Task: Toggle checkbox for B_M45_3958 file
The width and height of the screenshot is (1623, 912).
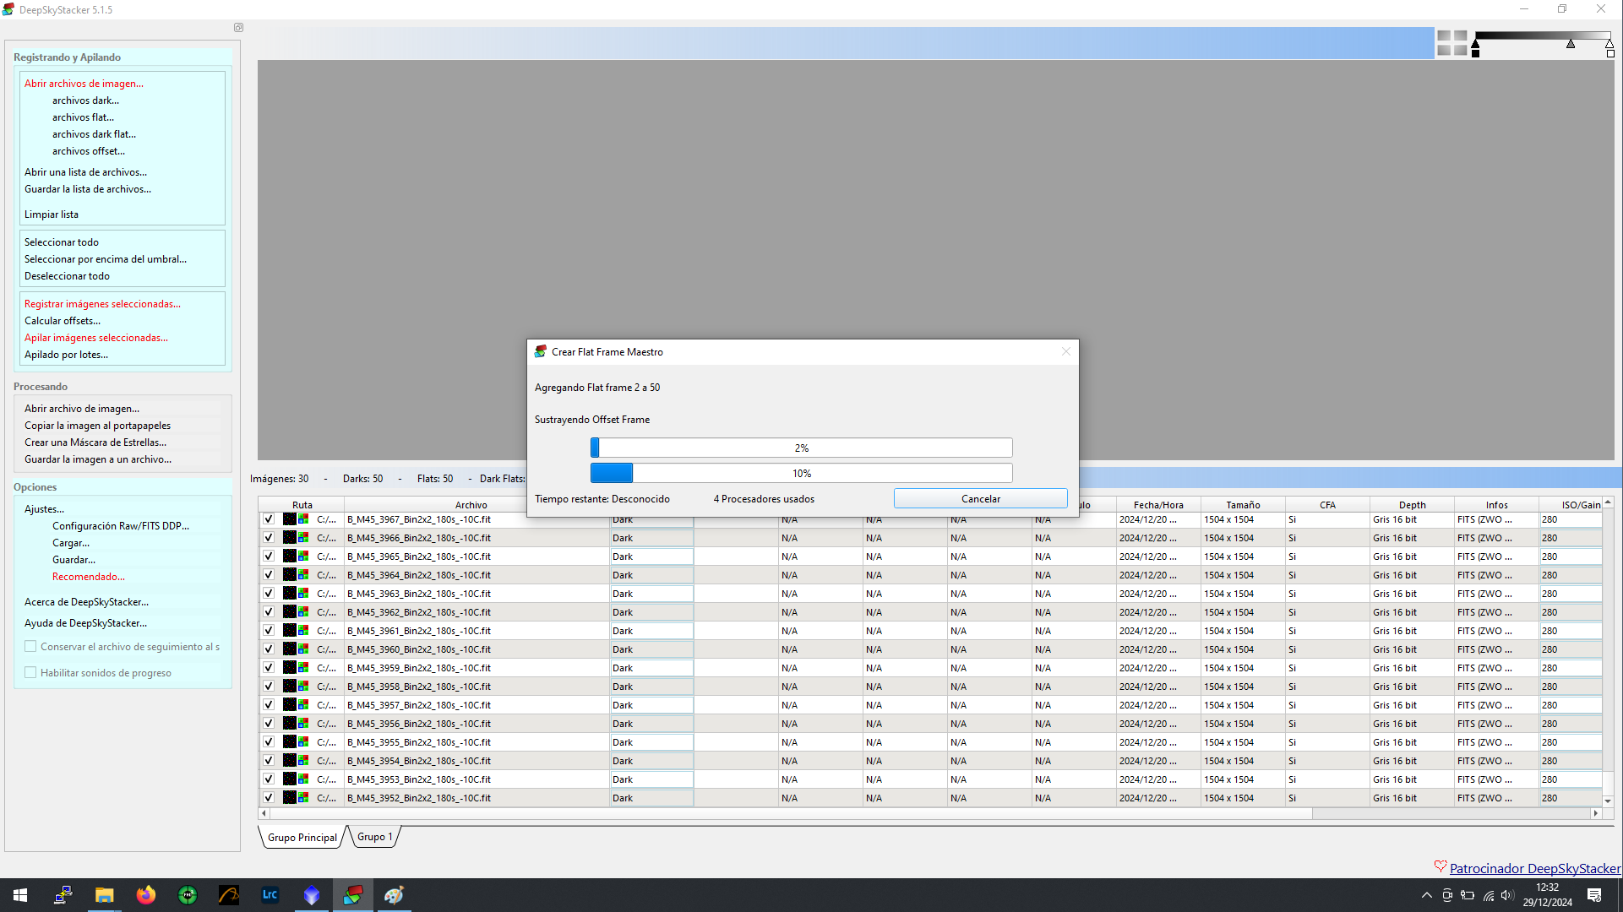Action: click(x=269, y=687)
